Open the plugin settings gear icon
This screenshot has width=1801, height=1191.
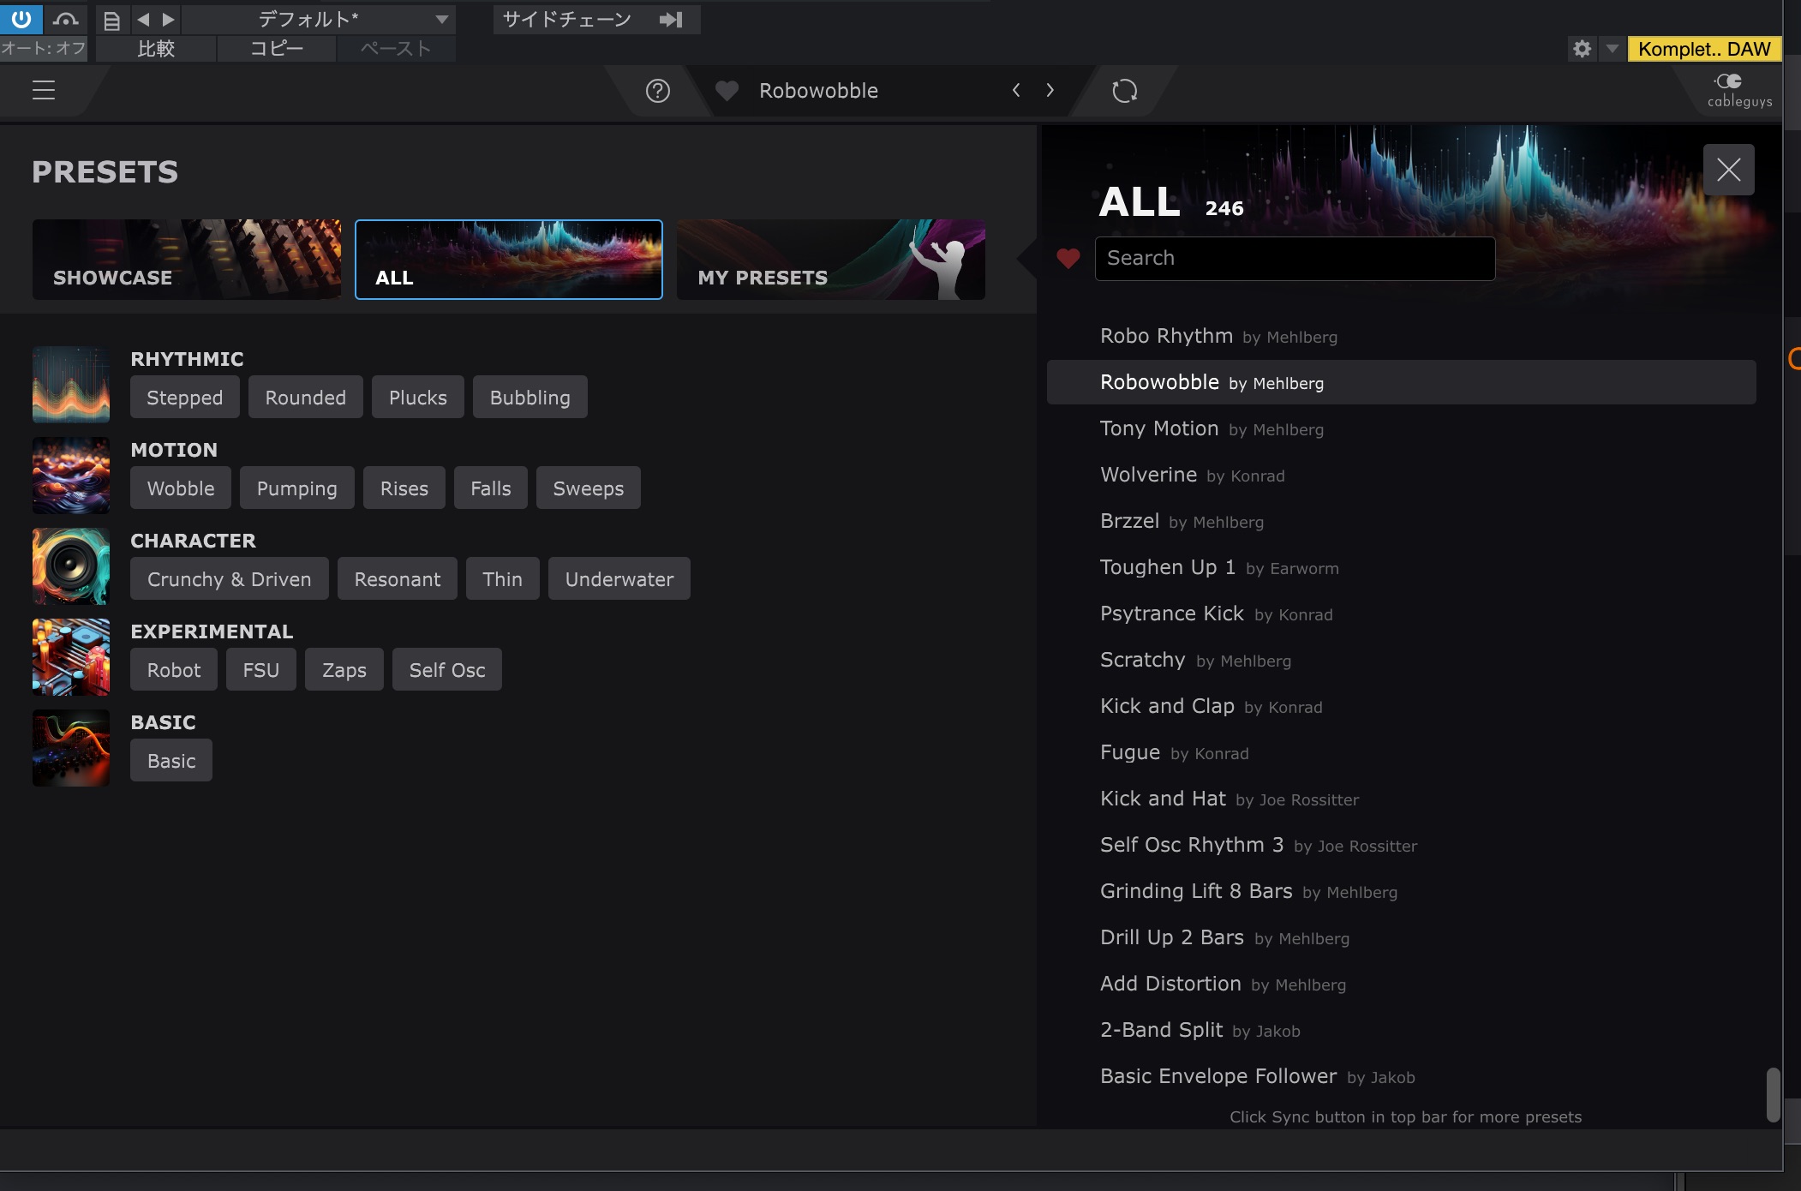(1582, 49)
